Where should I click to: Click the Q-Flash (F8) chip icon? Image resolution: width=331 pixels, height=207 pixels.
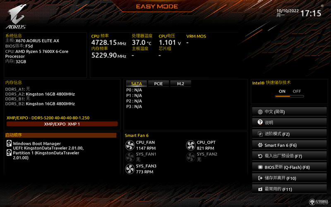coord(260,167)
